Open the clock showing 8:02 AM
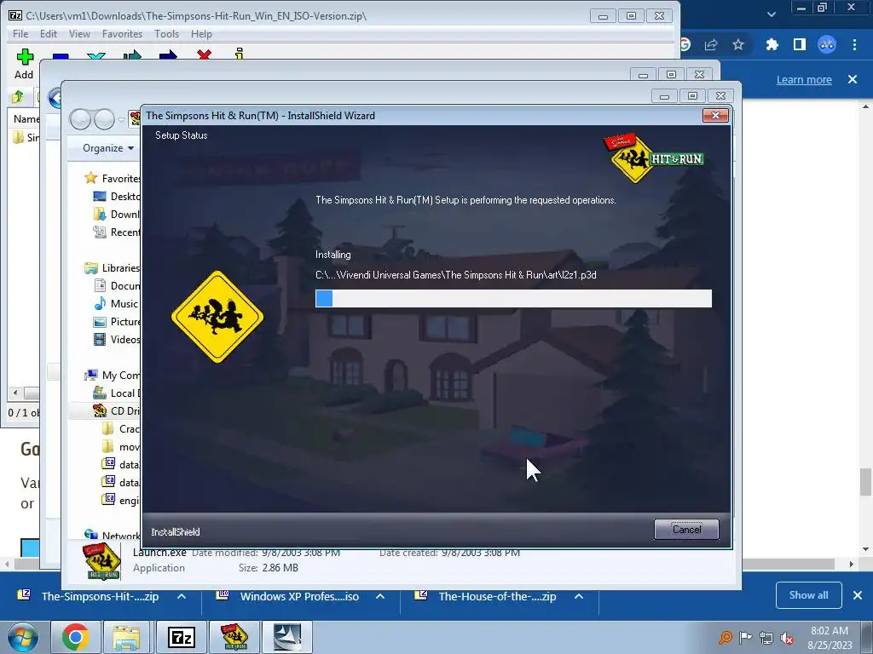873x654 pixels. point(830,638)
